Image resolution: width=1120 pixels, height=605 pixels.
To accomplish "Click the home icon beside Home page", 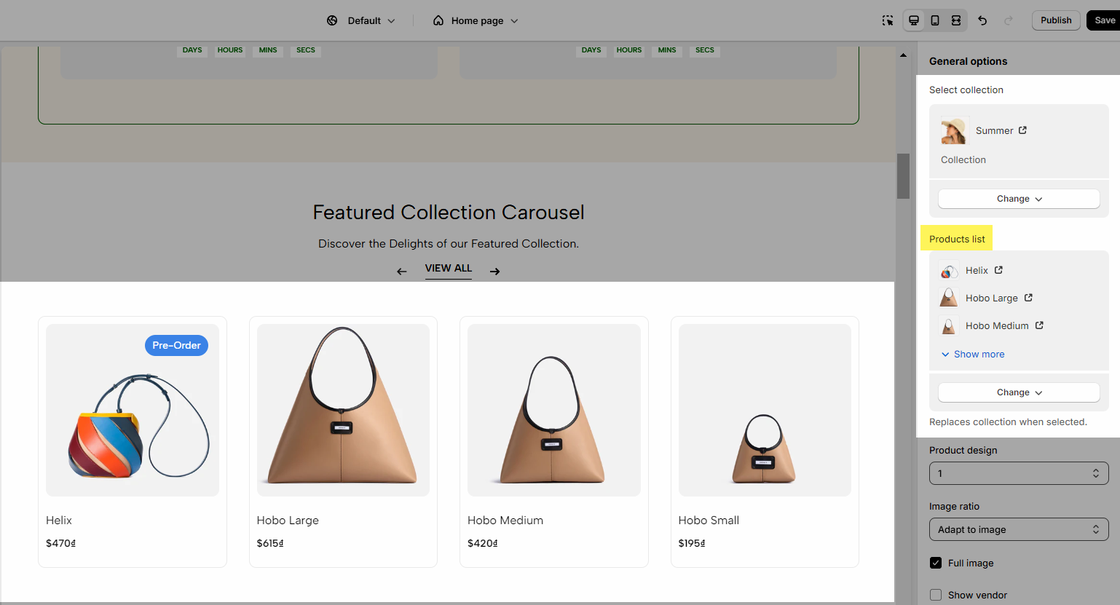I will 438,20.
